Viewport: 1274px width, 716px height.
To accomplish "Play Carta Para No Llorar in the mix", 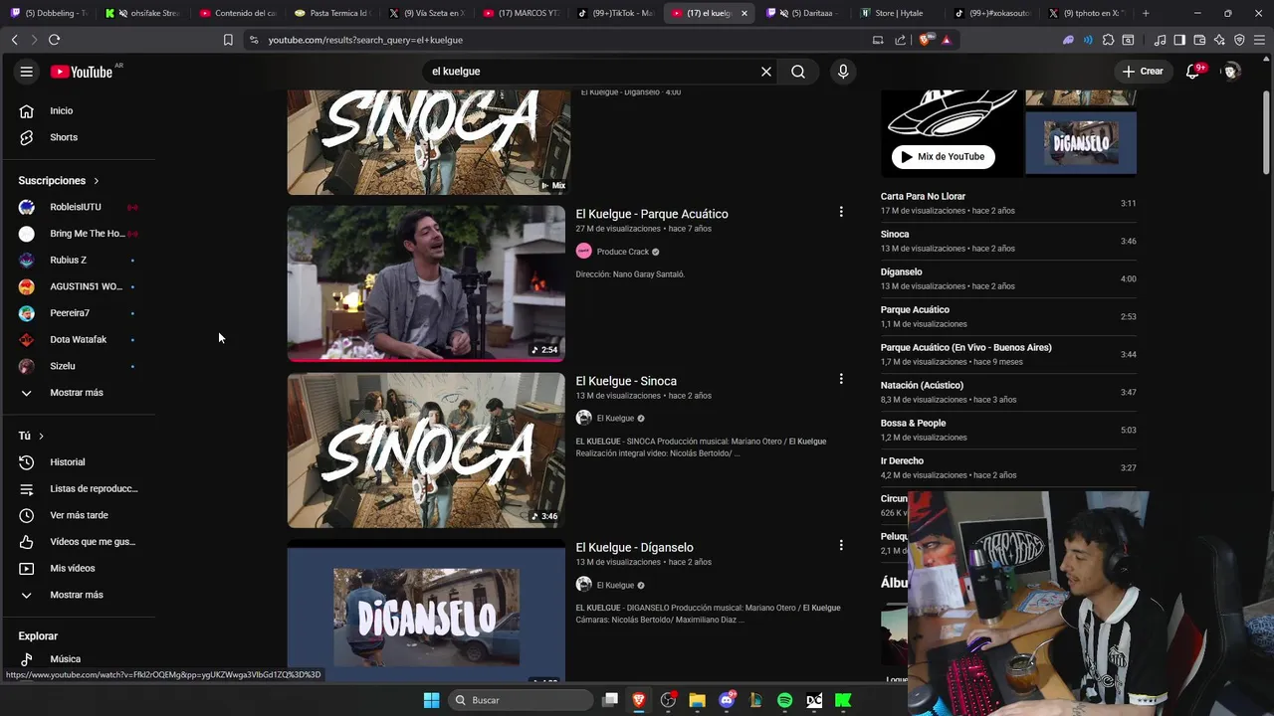I will click(1008, 203).
